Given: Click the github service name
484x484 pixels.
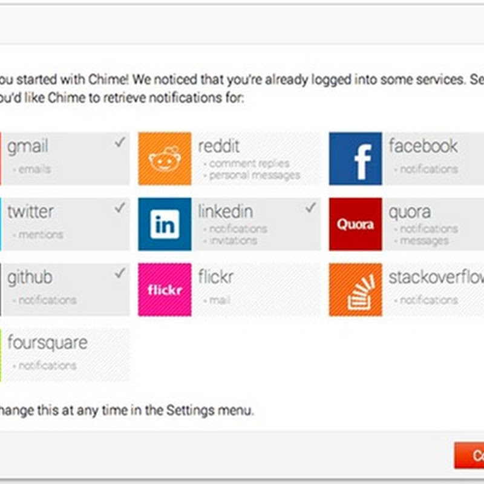Looking at the screenshot, I should [30, 277].
